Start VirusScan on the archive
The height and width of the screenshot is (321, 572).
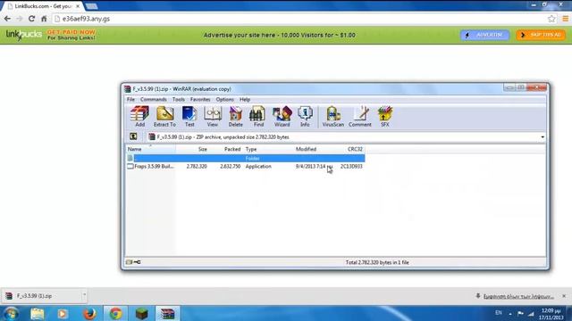[333, 117]
